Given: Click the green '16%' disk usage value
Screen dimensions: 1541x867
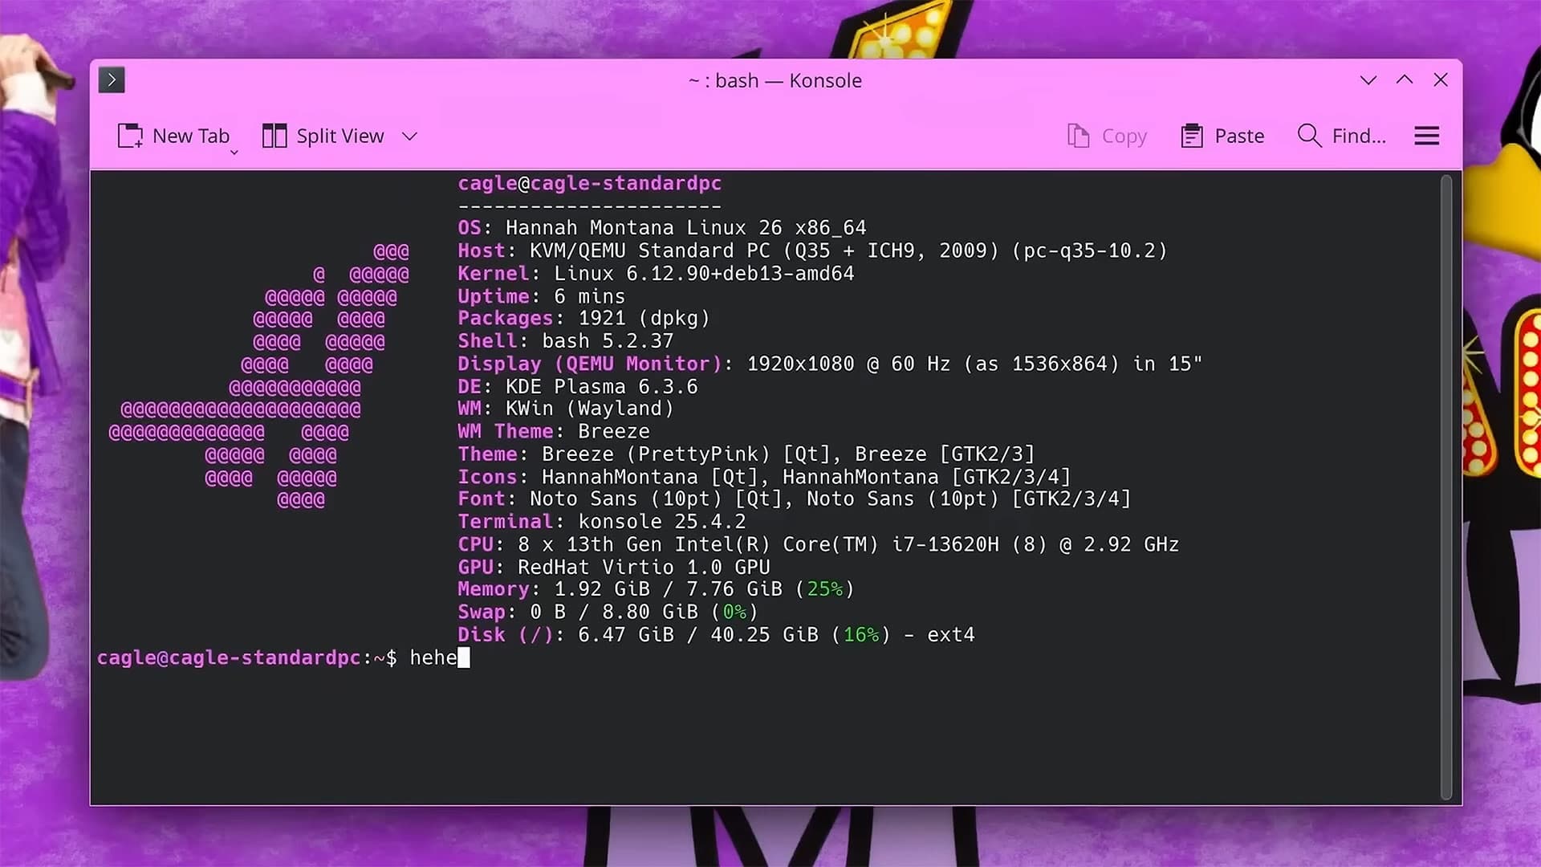Looking at the screenshot, I should pos(861,634).
